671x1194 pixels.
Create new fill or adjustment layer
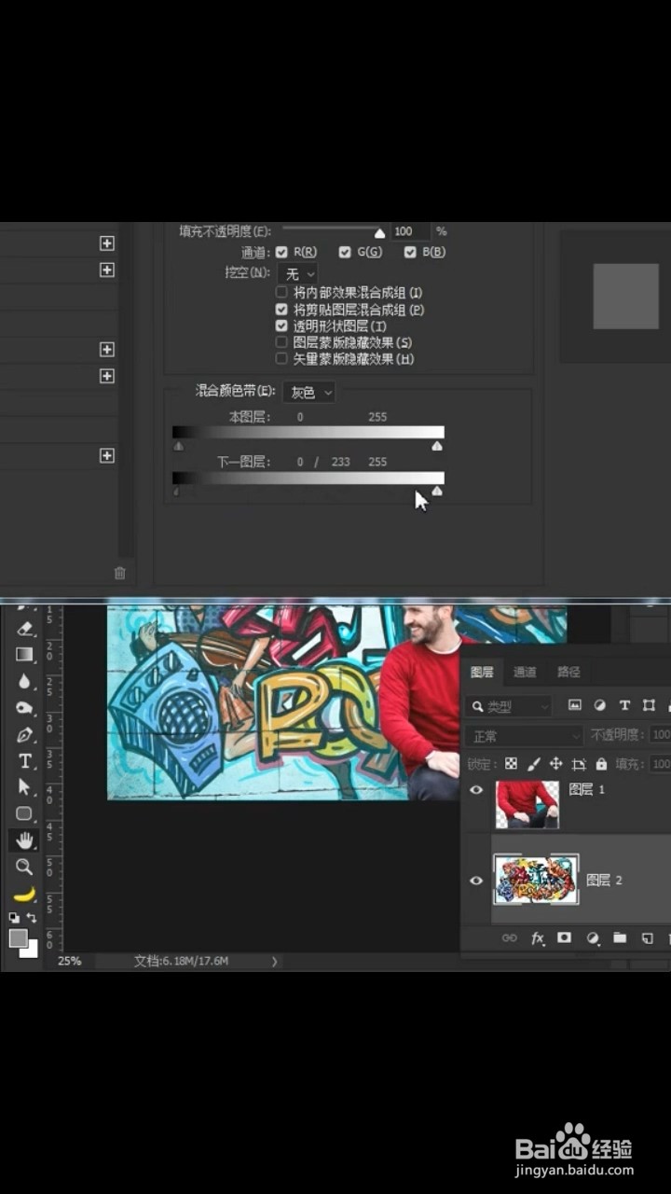click(593, 938)
